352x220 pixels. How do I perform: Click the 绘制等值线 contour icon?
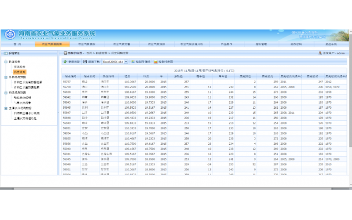(132, 62)
